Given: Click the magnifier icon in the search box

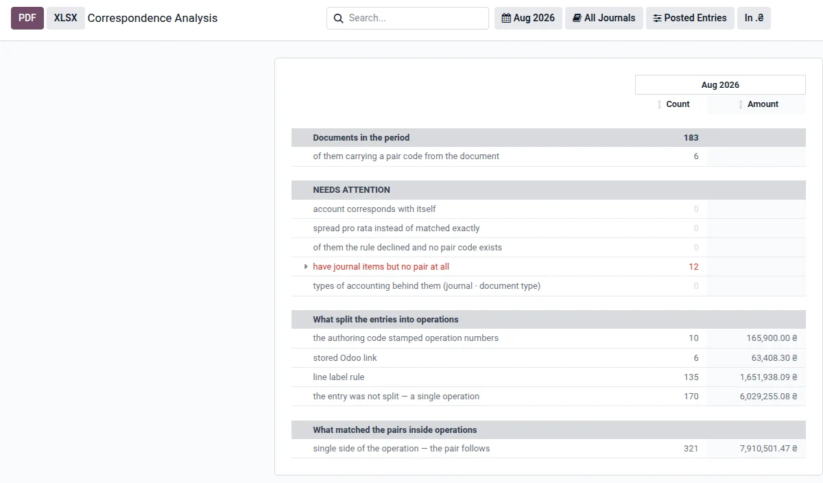Looking at the screenshot, I should tap(338, 19).
